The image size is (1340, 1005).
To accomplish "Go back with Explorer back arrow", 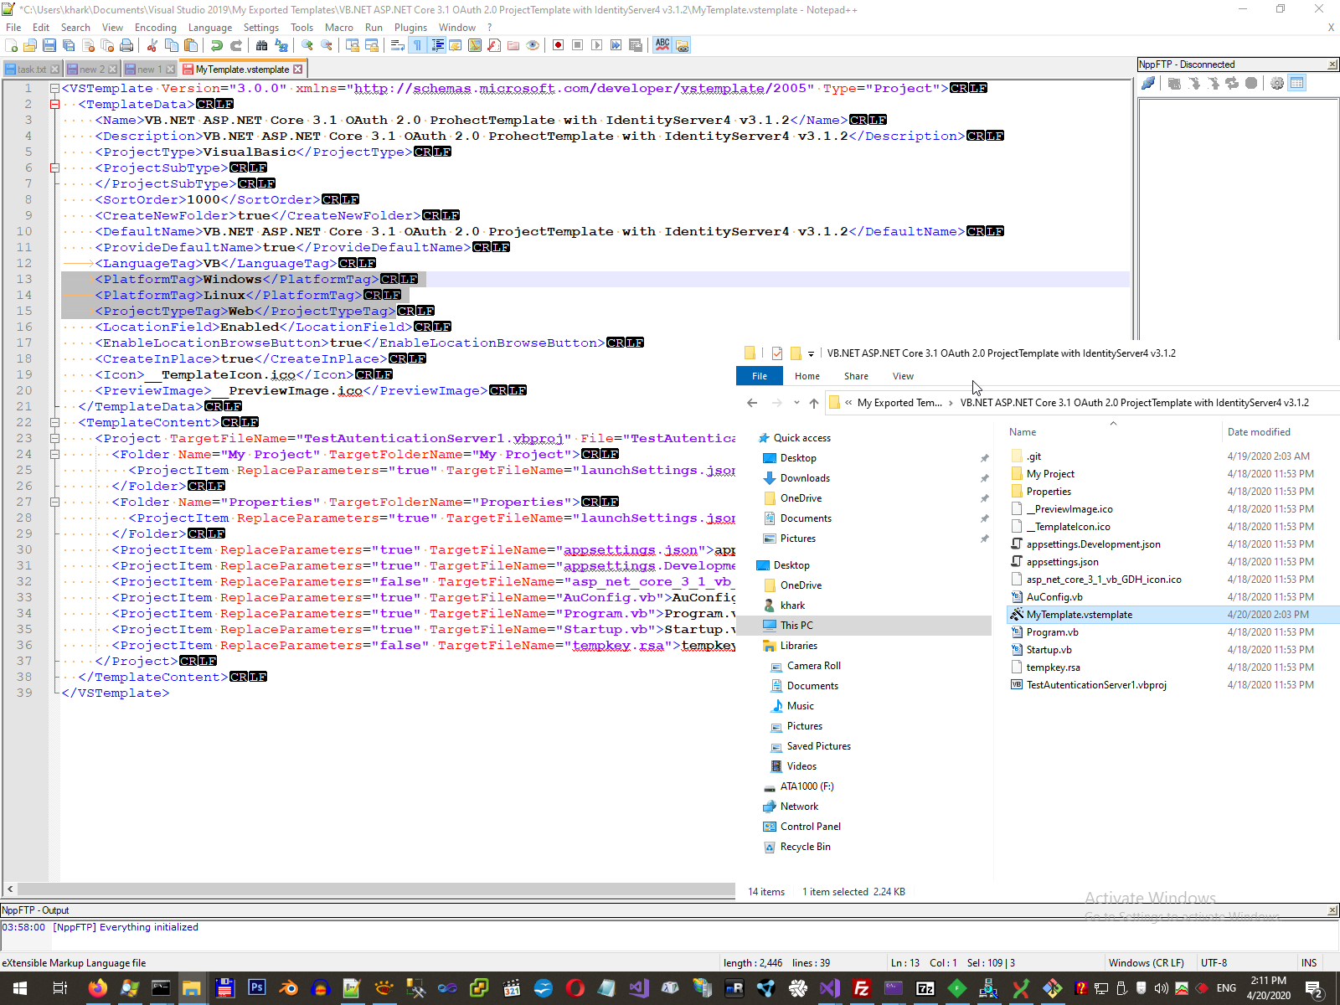I will coord(752,403).
